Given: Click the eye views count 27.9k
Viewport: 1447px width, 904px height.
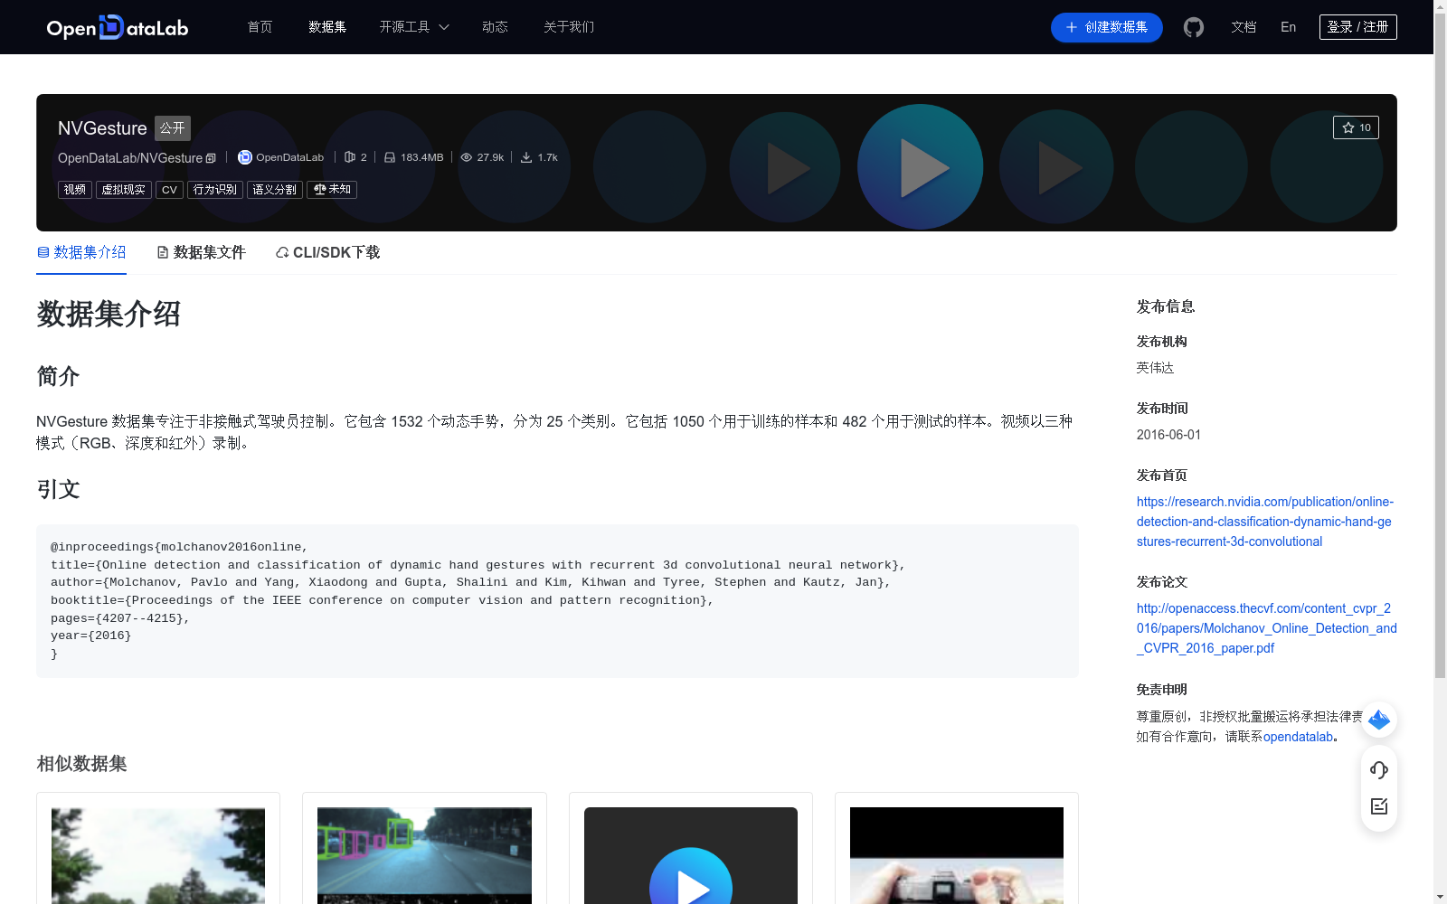Looking at the screenshot, I should pos(482,157).
